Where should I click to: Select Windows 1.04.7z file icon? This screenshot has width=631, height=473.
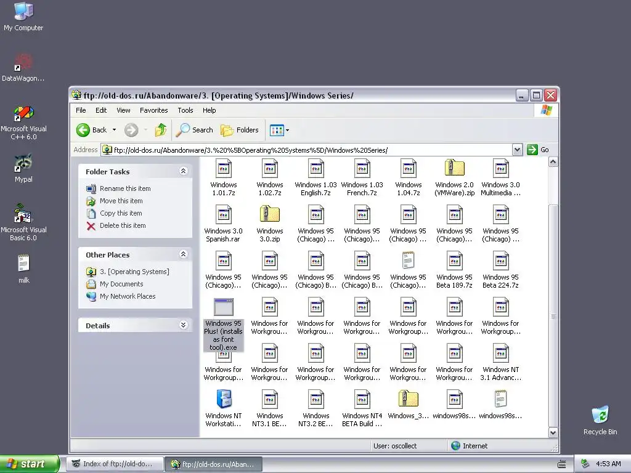[x=409, y=169]
